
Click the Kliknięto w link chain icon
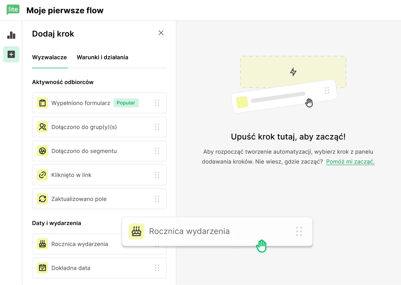(42, 175)
